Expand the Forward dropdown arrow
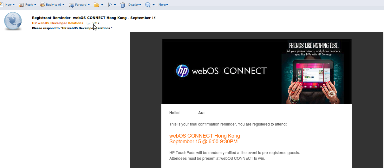384x168 pixels. [x=88, y=5]
